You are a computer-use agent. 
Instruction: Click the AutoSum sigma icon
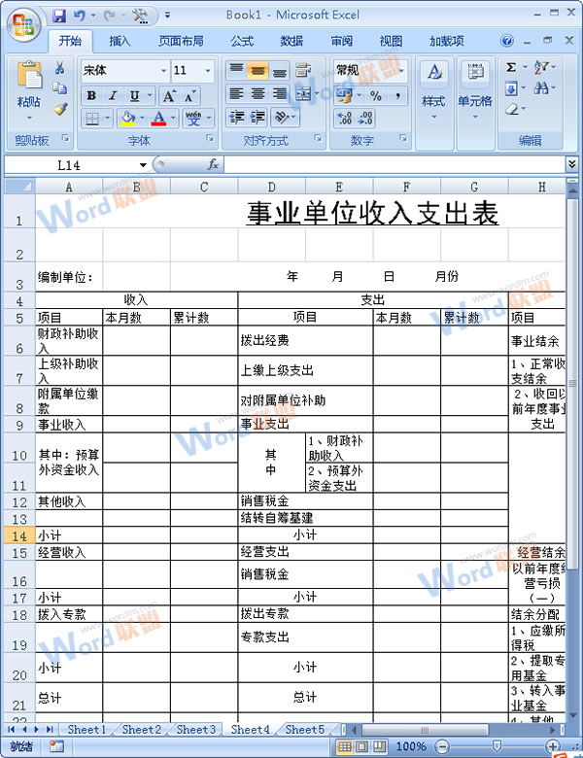click(x=511, y=68)
